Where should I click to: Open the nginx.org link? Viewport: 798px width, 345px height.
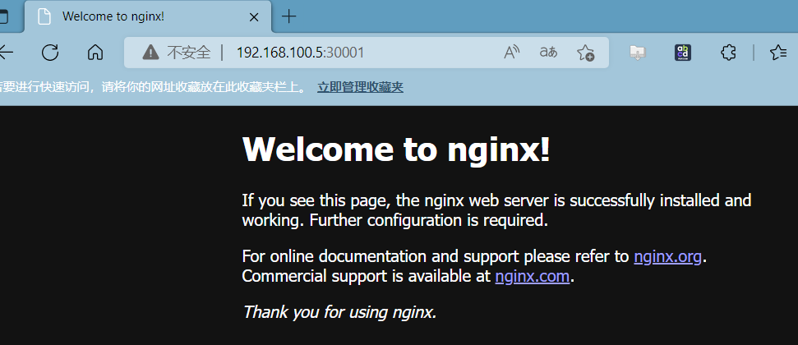point(667,256)
